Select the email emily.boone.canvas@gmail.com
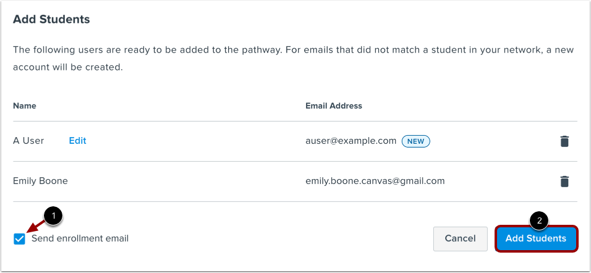 (375, 181)
